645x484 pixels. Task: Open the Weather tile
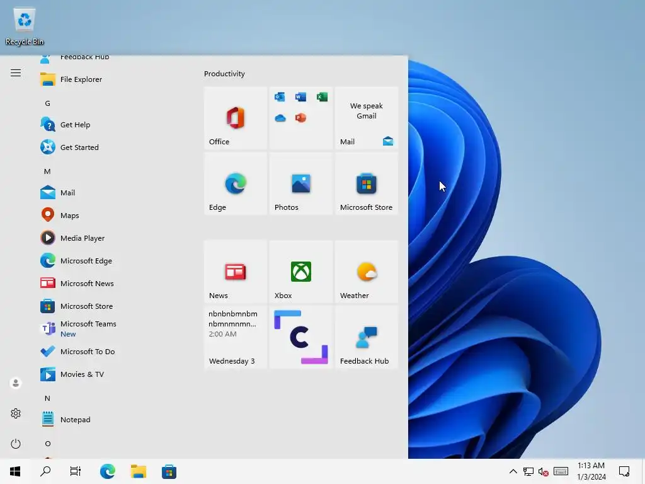[367, 272]
